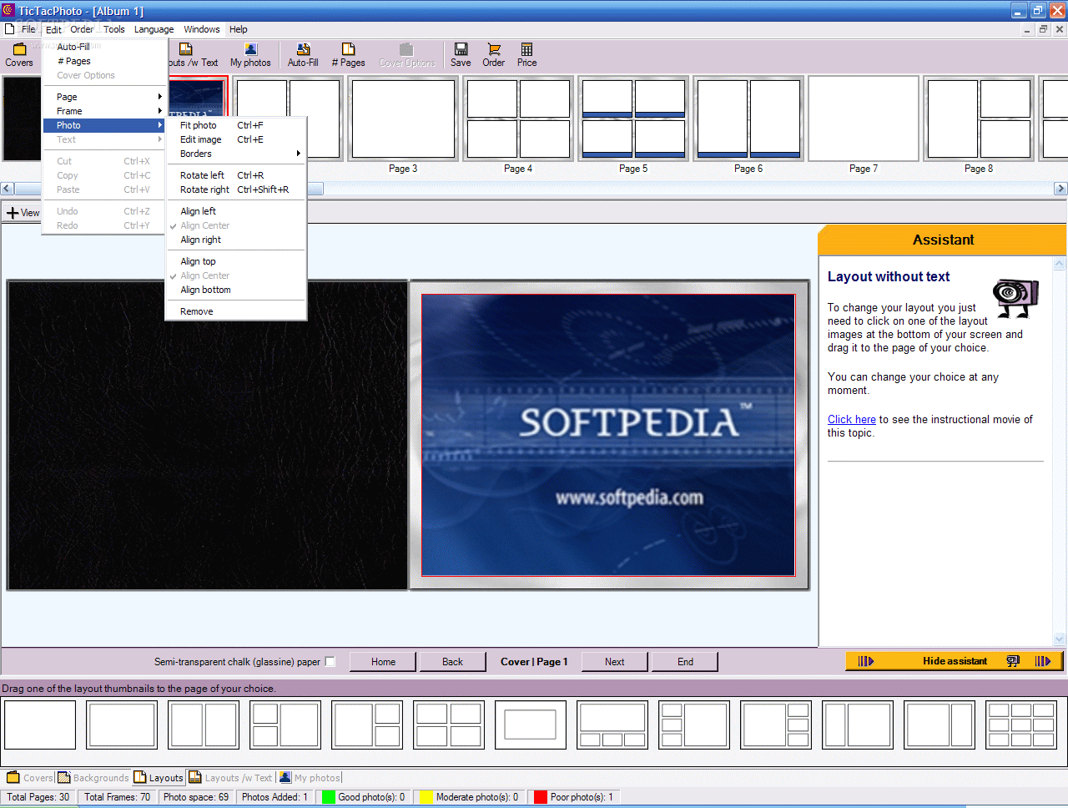Click the Softpedia photo on Page 1
Image resolution: width=1068 pixels, height=808 pixels.
tap(608, 435)
